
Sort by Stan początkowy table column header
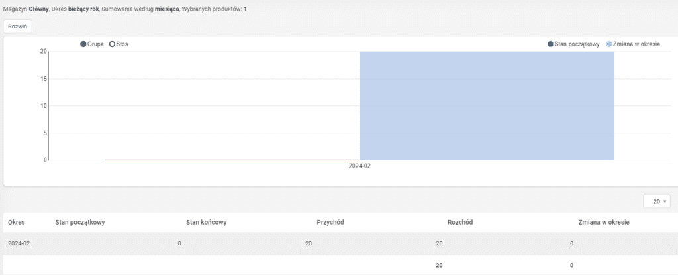80,223
